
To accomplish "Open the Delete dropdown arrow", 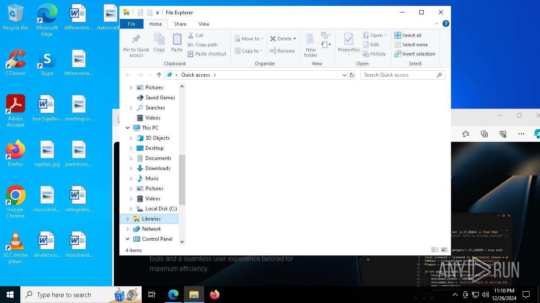I will coord(294,39).
